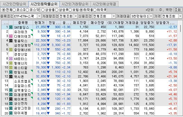Screen dimensions: 183x117
Task: Open the 신용조건 dropdown arrow
Action: click(114, 16)
